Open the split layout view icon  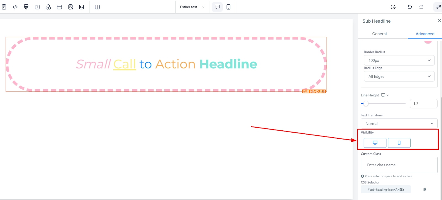(97, 7)
